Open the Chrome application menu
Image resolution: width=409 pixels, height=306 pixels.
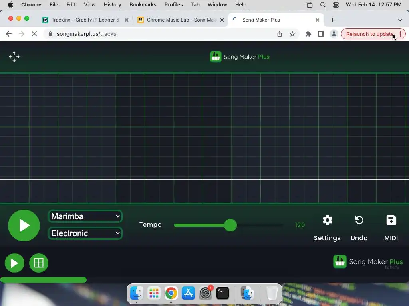click(x=31, y=5)
